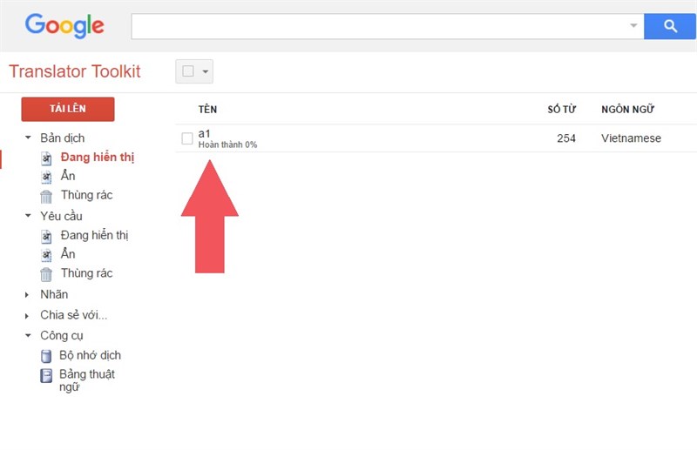Viewport: 697px width, 450px height.
Task: Click database icon beside Bộ nhớ dịch
Action: [x=46, y=356]
